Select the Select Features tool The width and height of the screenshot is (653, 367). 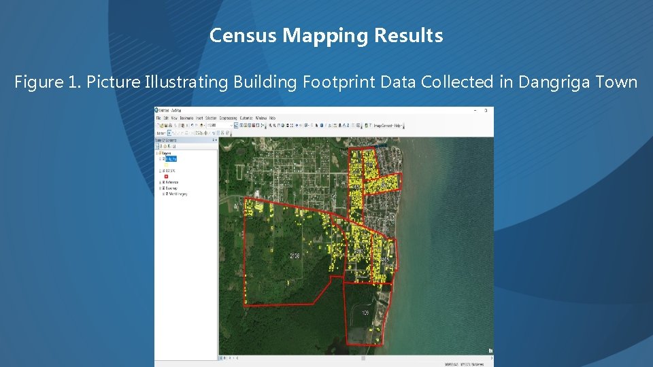pyautogui.click(x=306, y=125)
